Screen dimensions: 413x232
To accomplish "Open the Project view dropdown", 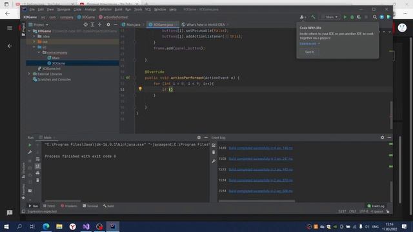I will click(x=39, y=24).
